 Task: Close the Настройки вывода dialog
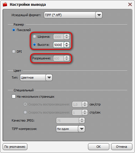click(x=130, y=5)
